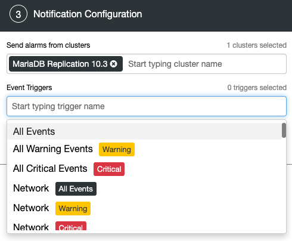Remove MariaDB Replication 10.3 cluster tag

[114, 64]
